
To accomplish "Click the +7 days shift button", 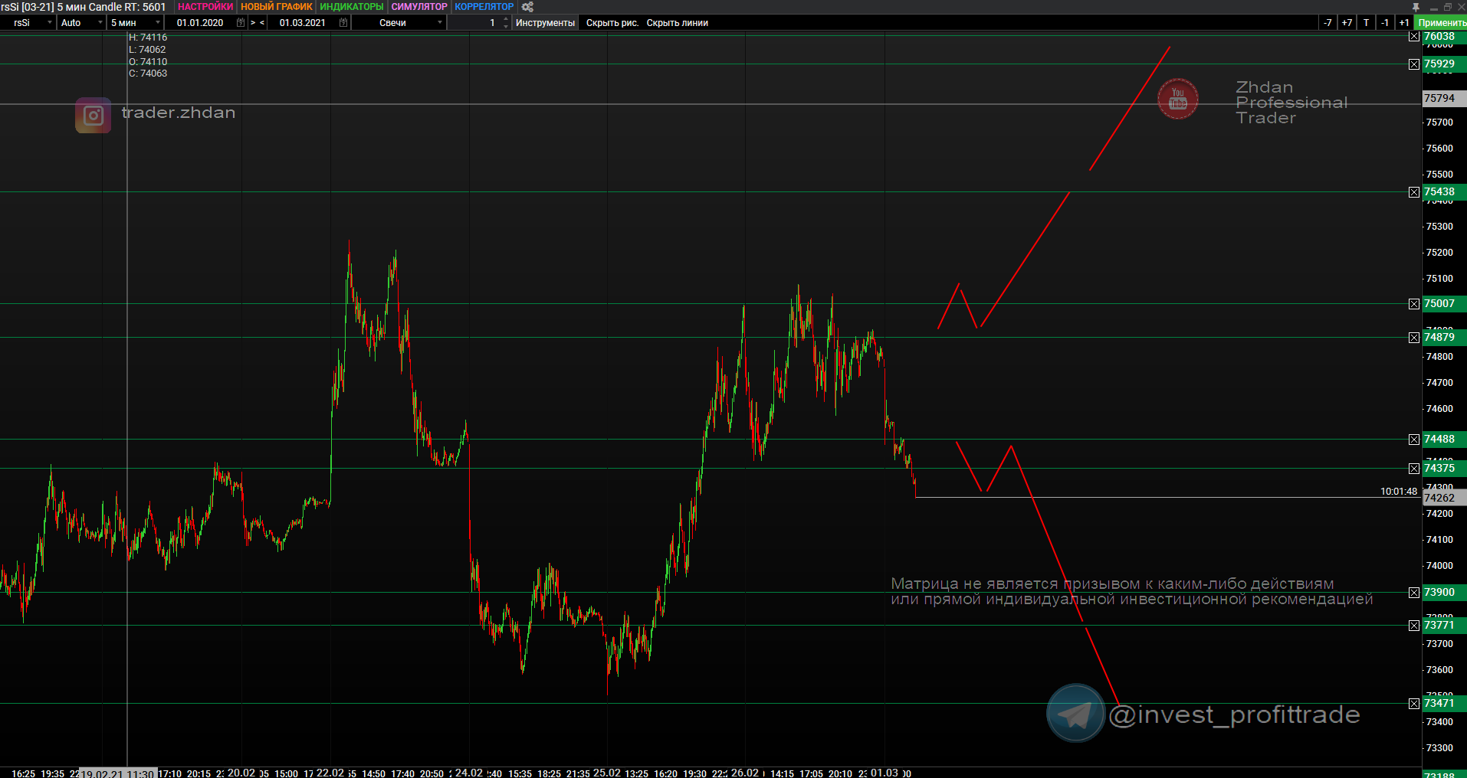I will click(x=1347, y=23).
